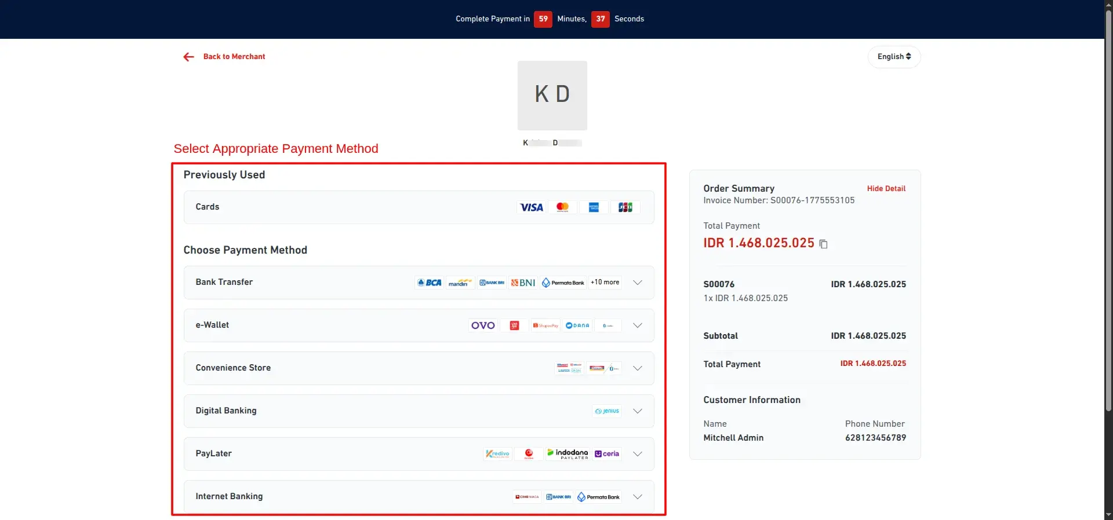Click the ShopeePay logo
The image size is (1113, 520).
coord(545,325)
